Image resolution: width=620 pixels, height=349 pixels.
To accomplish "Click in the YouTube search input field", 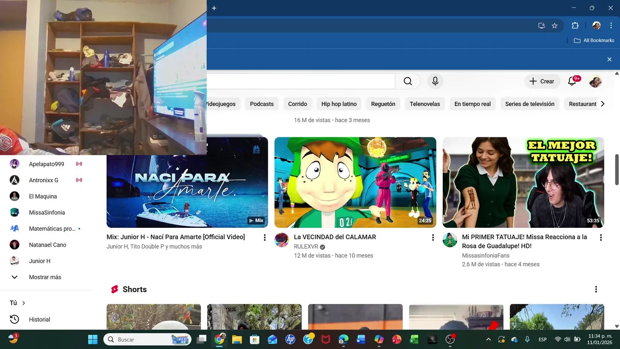I will pyautogui.click(x=301, y=81).
